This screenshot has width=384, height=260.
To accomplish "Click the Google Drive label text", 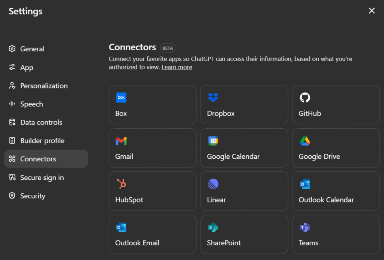I will coord(319,156).
